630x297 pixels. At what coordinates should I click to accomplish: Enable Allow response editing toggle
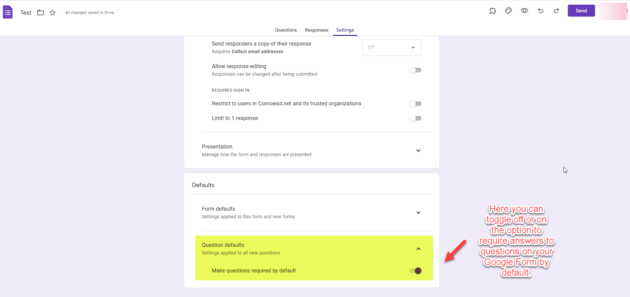tap(415, 70)
